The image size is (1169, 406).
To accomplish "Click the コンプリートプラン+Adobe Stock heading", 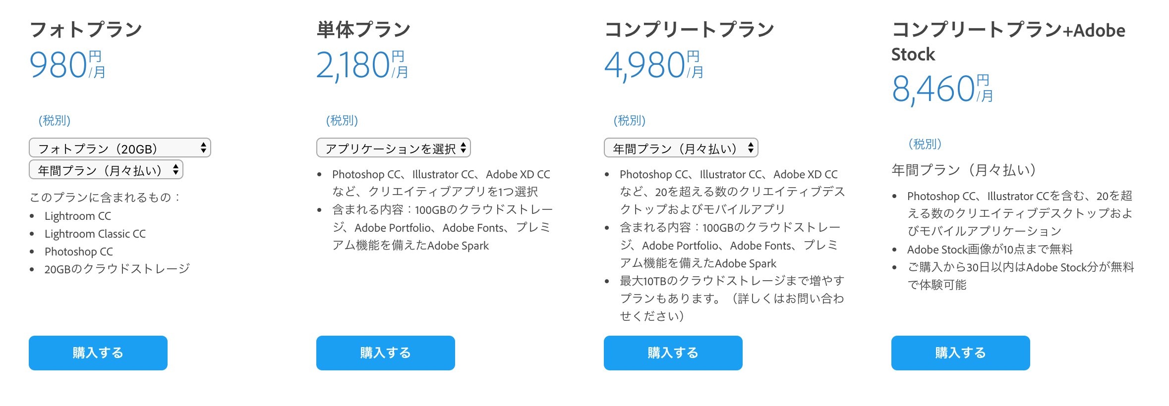I will click(1008, 42).
